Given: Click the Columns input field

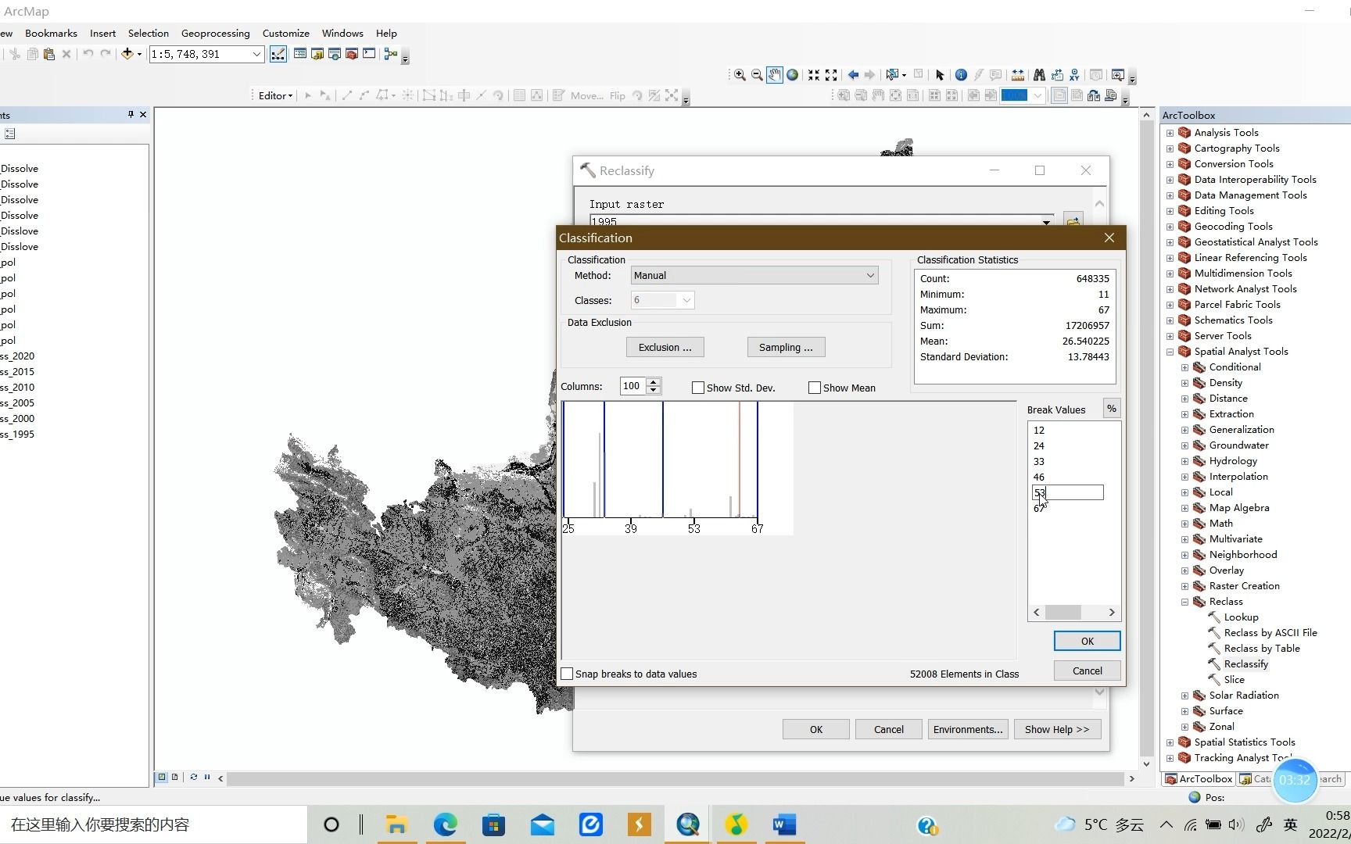Looking at the screenshot, I should (632, 385).
